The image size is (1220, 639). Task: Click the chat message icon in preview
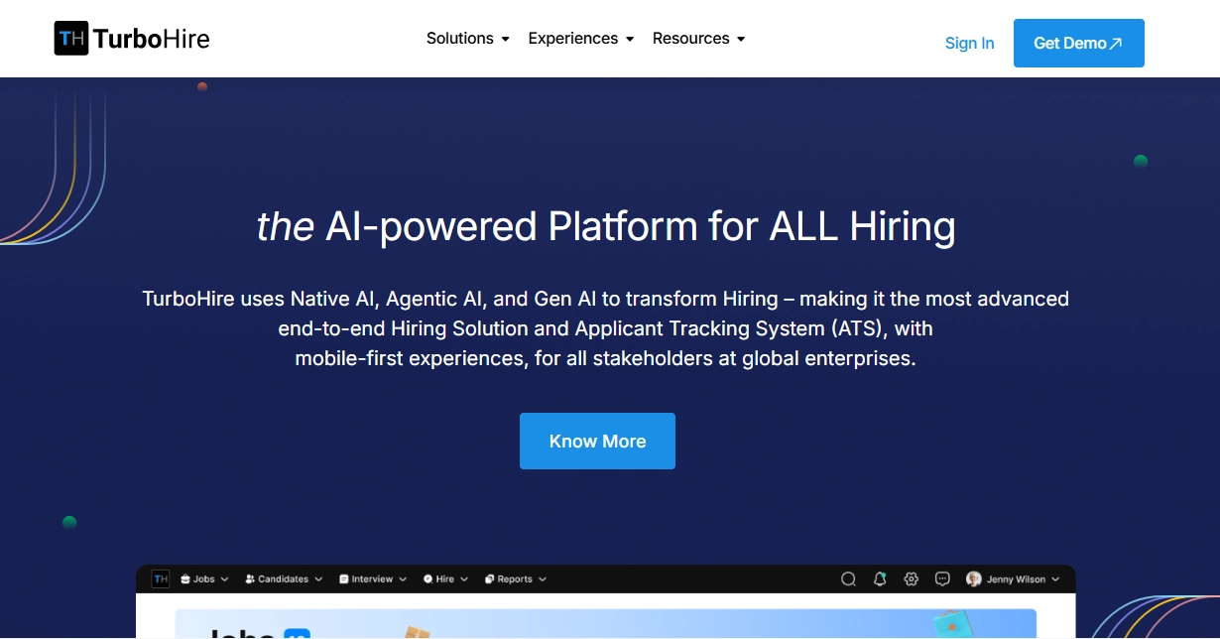pyautogui.click(x=943, y=579)
